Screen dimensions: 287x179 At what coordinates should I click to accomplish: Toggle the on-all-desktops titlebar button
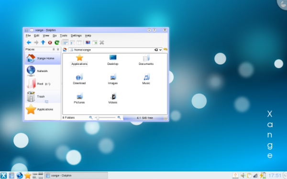32,30
